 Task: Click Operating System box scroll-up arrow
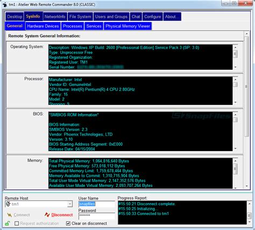tap(236, 47)
